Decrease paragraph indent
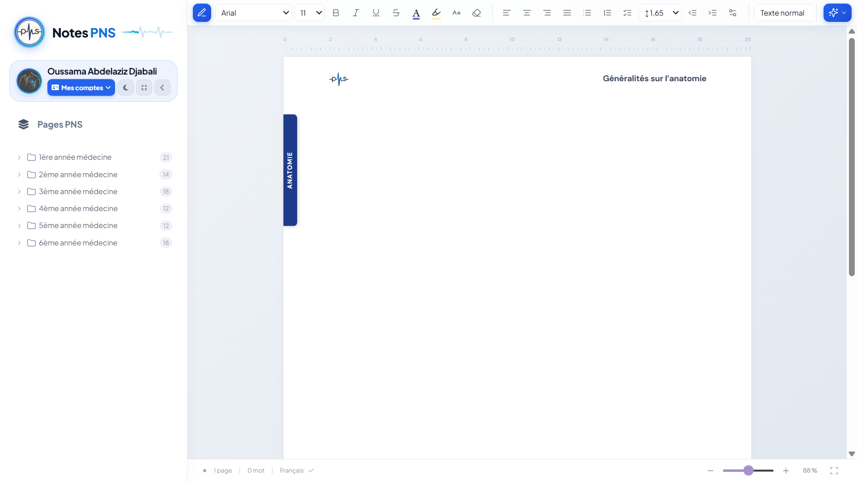Viewport: 857px width, 482px height. [x=692, y=13]
